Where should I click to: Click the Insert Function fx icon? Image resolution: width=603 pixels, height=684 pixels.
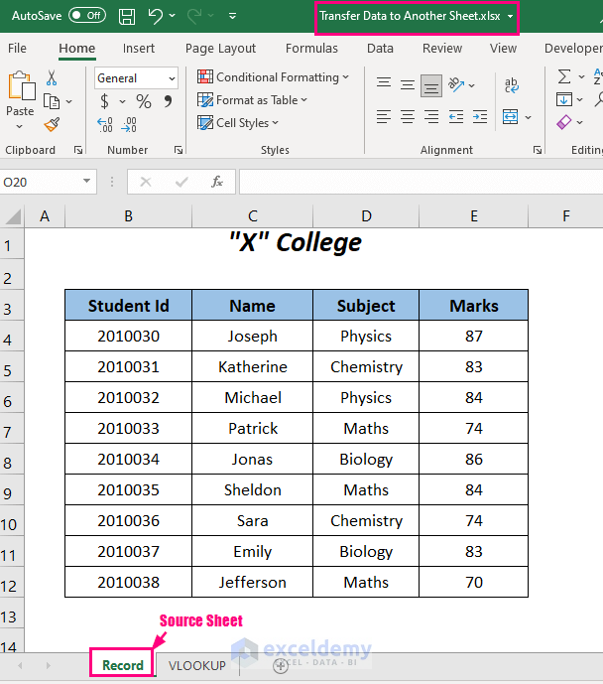tap(217, 182)
